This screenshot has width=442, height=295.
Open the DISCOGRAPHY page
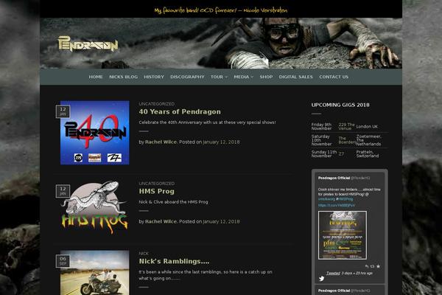click(187, 77)
